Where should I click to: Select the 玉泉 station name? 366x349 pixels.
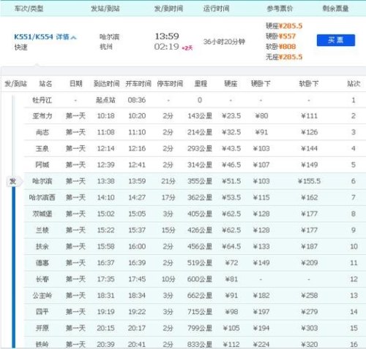pos(42,148)
